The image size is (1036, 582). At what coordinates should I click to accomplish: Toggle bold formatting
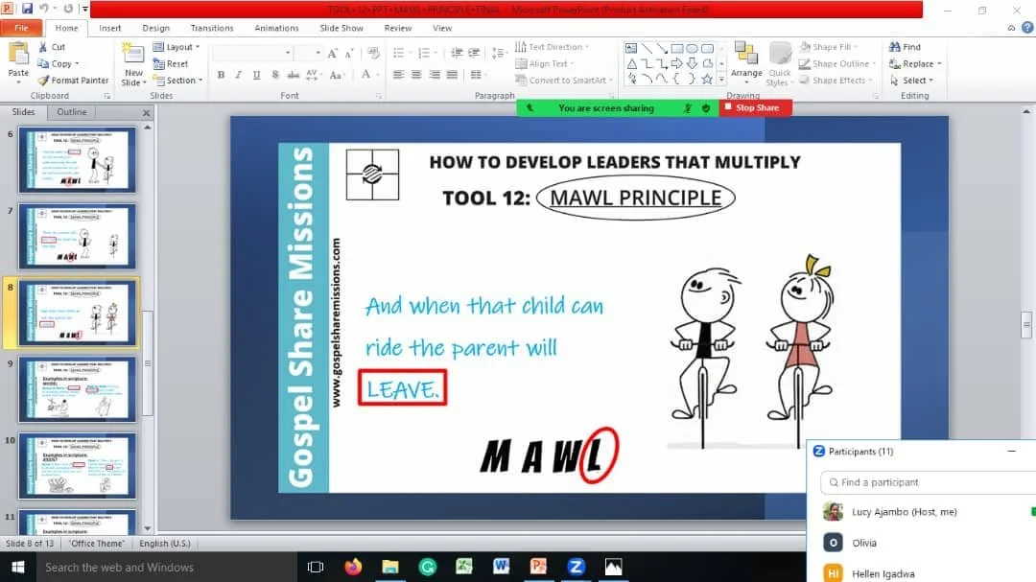coord(221,75)
